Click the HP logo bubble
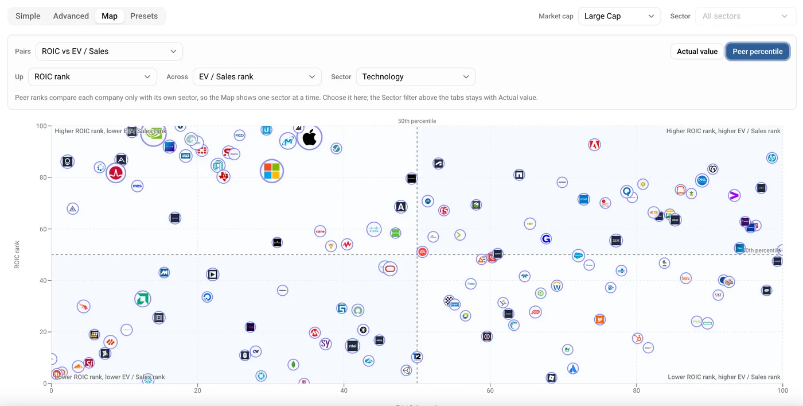The image size is (803, 406). point(772,158)
